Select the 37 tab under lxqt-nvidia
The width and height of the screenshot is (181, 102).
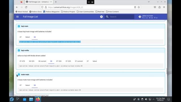(x=88, y=61)
